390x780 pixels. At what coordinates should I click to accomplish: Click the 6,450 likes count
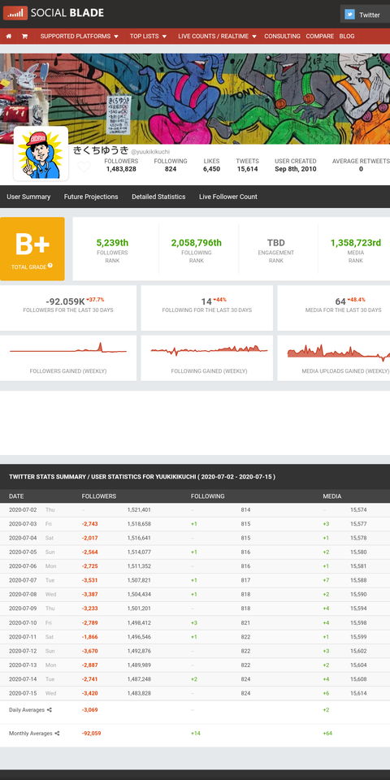pos(211,169)
